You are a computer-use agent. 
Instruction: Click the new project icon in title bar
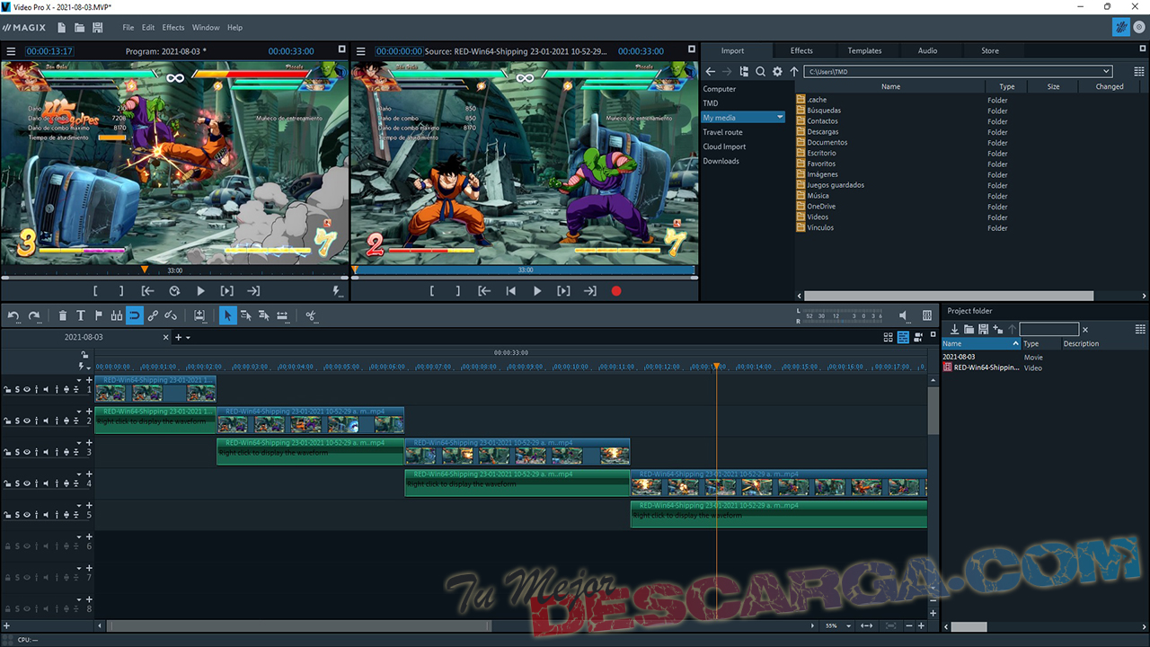tap(61, 28)
